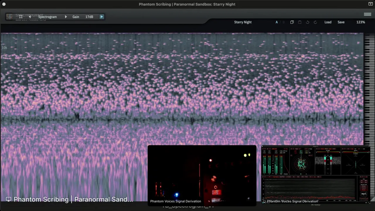Go to previous view with left arrow
The image size is (375, 211).
point(30,17)
